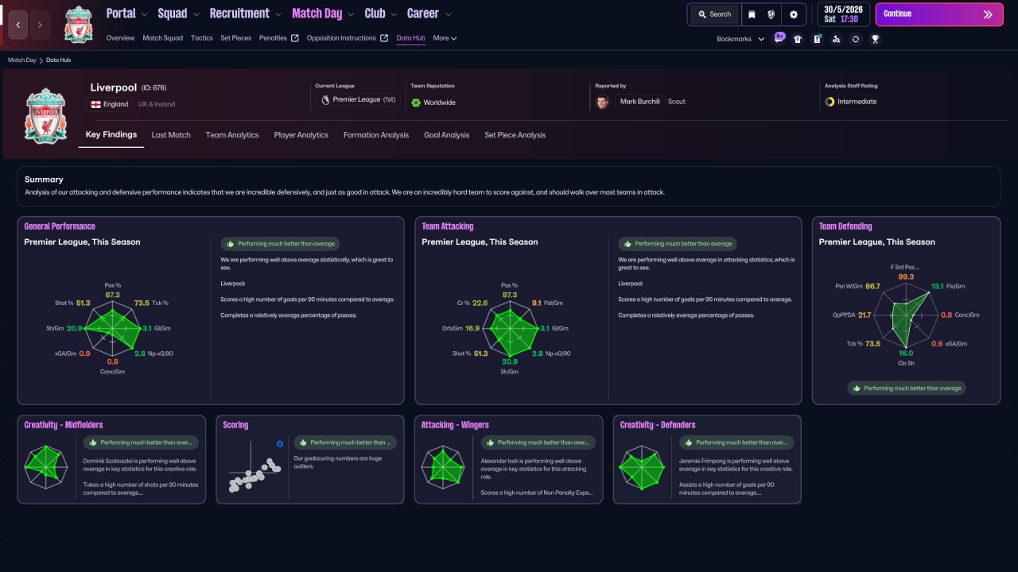Open the Set Pieces sub-menu item
The height and width of the screenshot is (572, 1018).
236,38
